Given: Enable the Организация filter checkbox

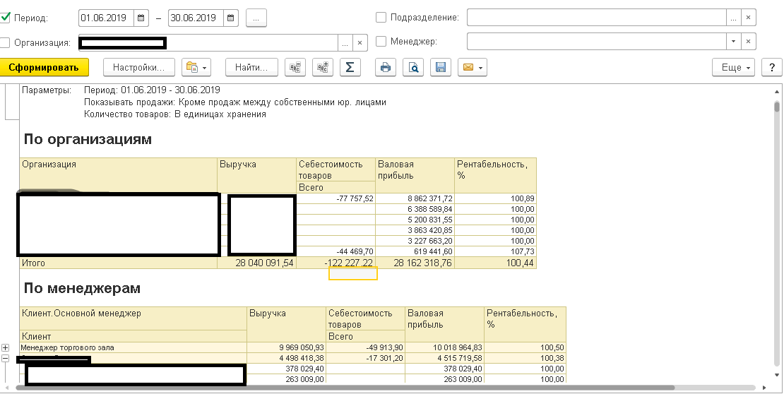Looking at the screenshot, I should coord(6,42).
